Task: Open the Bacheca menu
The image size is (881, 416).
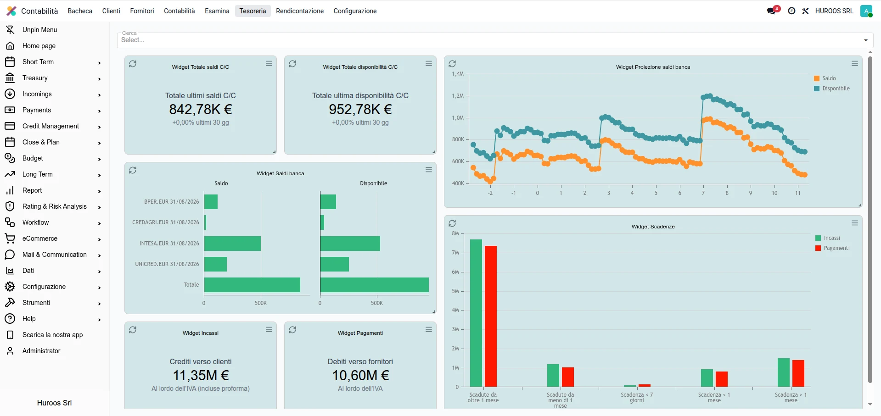Action: point(80,11)
